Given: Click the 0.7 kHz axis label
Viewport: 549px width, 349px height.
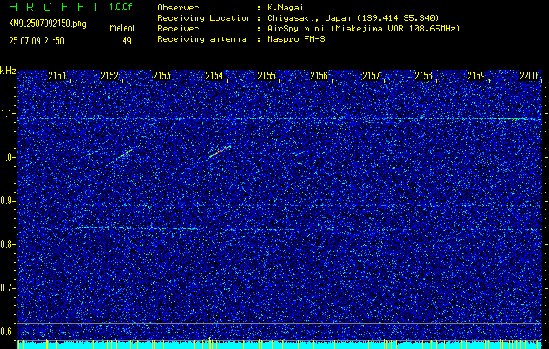Looking at the screenshot, I should [x=7, y=288].
